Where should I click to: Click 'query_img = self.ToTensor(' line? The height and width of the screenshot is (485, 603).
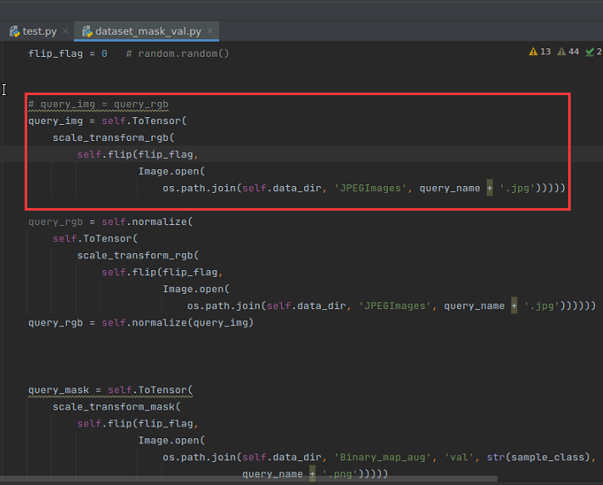[x=107, y=121]
